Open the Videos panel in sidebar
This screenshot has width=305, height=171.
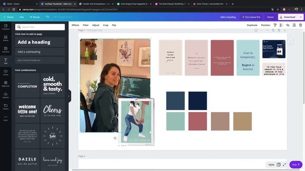click(6, 72)
